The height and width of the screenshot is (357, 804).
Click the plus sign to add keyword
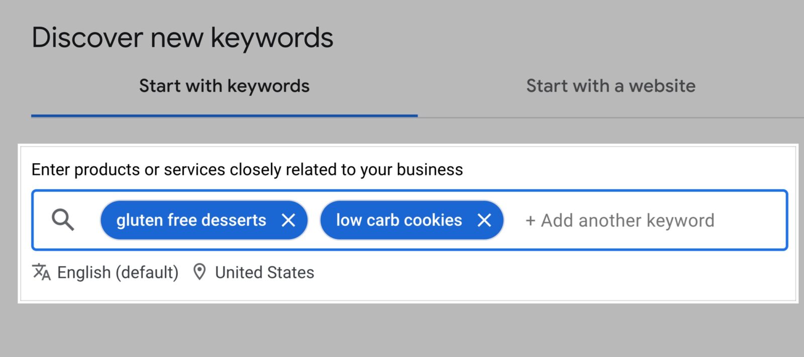pos(530,220)
